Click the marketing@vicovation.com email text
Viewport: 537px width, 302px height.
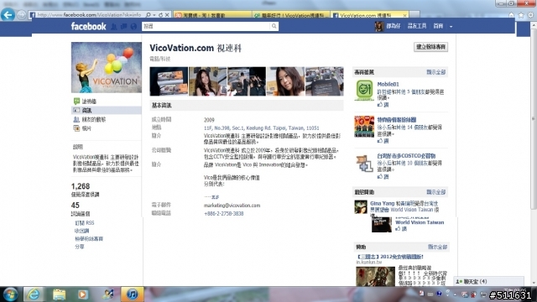tap(232, 206)
